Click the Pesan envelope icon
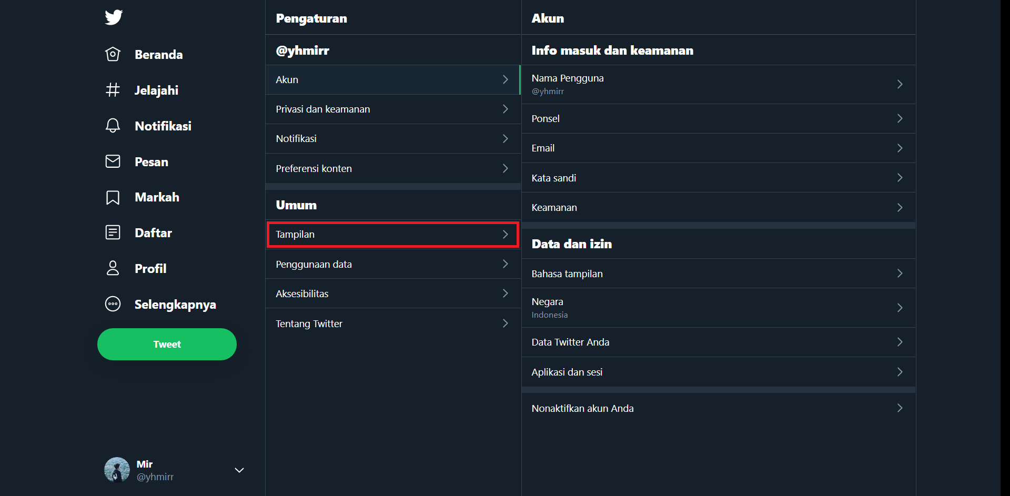Viewport: 1010px width, 496px height. click(113, 161)
